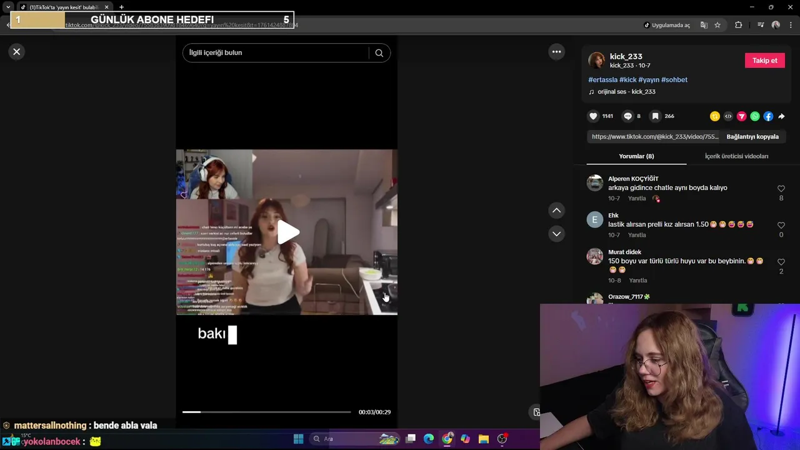Close the TikTok browser tab

point(106,7)
